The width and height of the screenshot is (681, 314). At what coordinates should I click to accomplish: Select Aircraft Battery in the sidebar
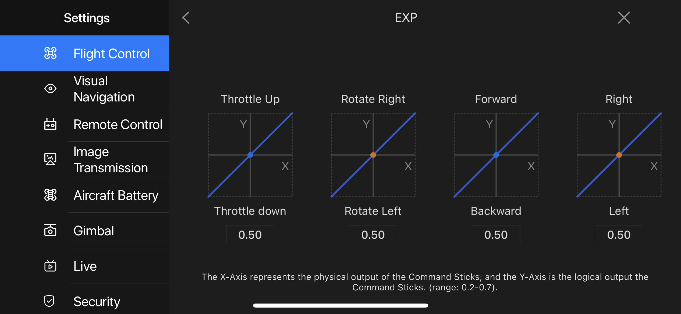coord(84,195)
